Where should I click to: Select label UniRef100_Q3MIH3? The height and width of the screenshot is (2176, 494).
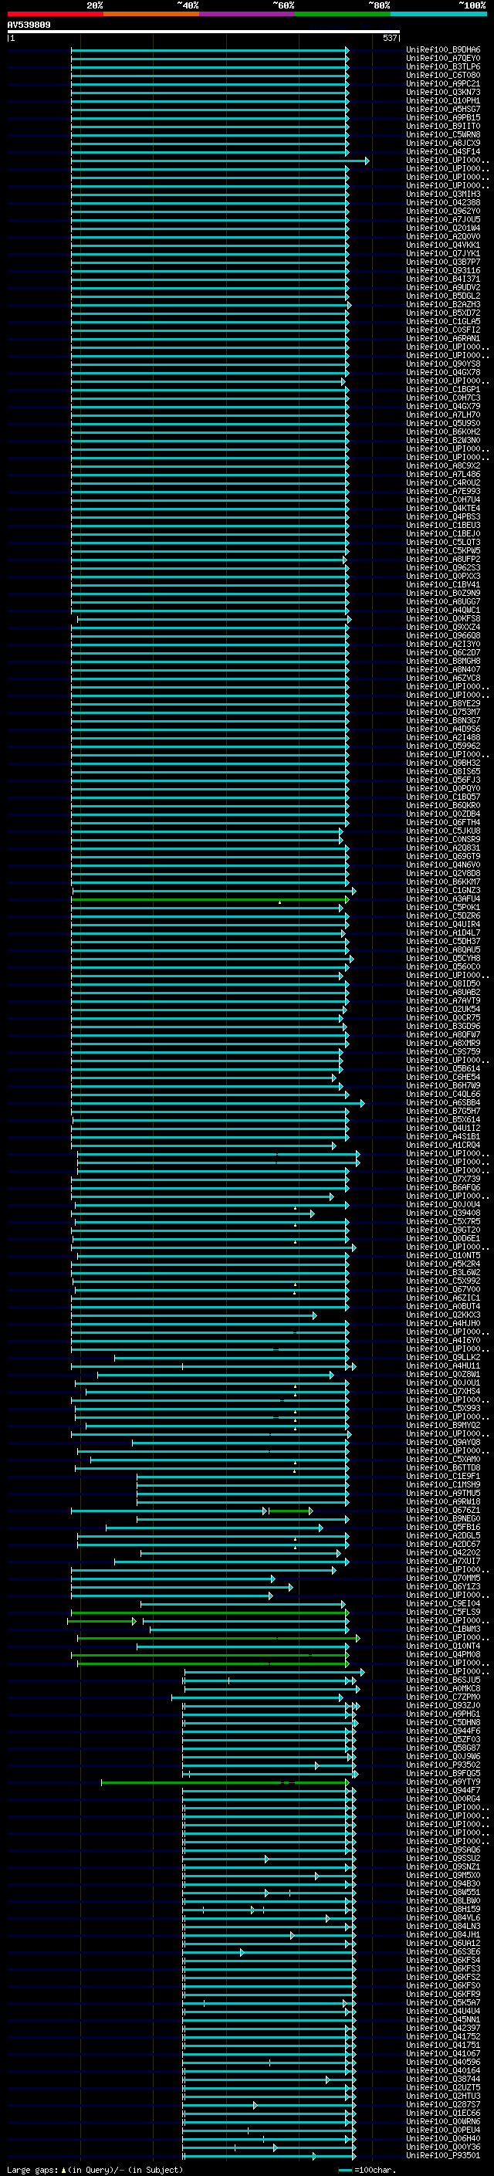(443, 195)
